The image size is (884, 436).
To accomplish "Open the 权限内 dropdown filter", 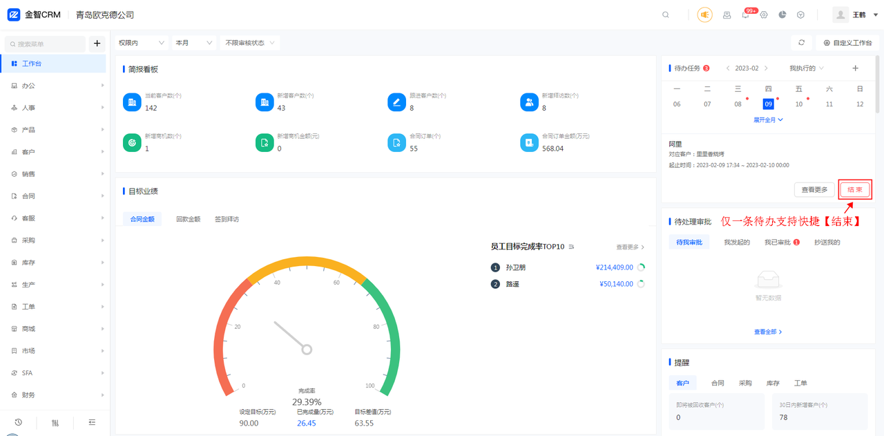I will tap(142, 43).
